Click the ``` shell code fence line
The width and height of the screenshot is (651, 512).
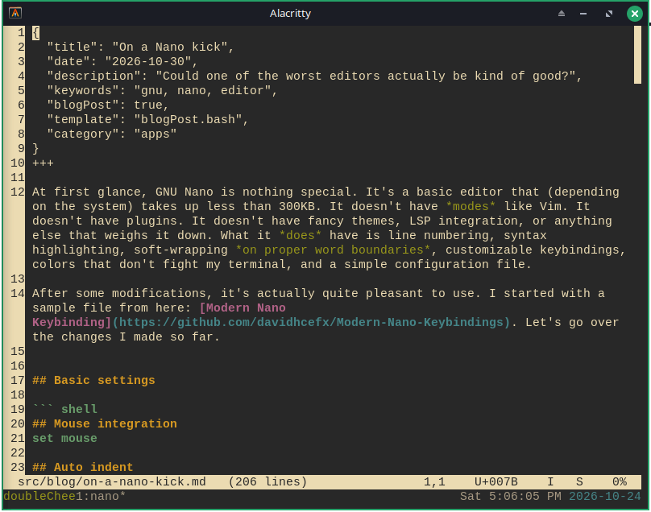(x=64, y=410)
